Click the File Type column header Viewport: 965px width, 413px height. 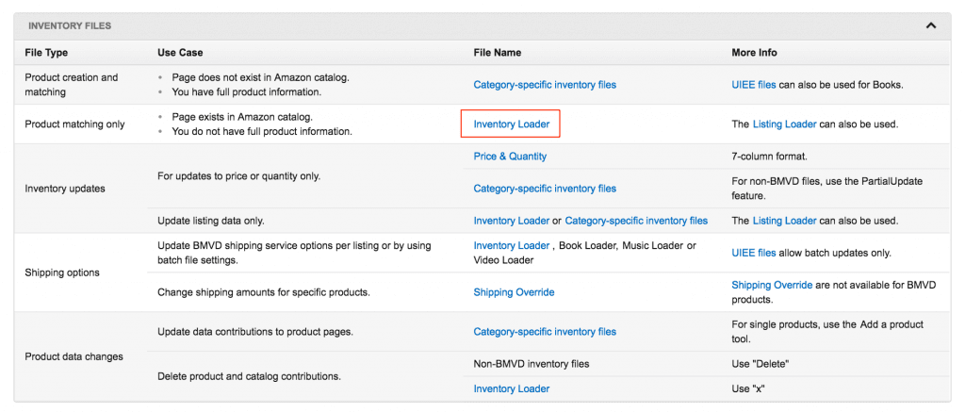pos(46,53)
